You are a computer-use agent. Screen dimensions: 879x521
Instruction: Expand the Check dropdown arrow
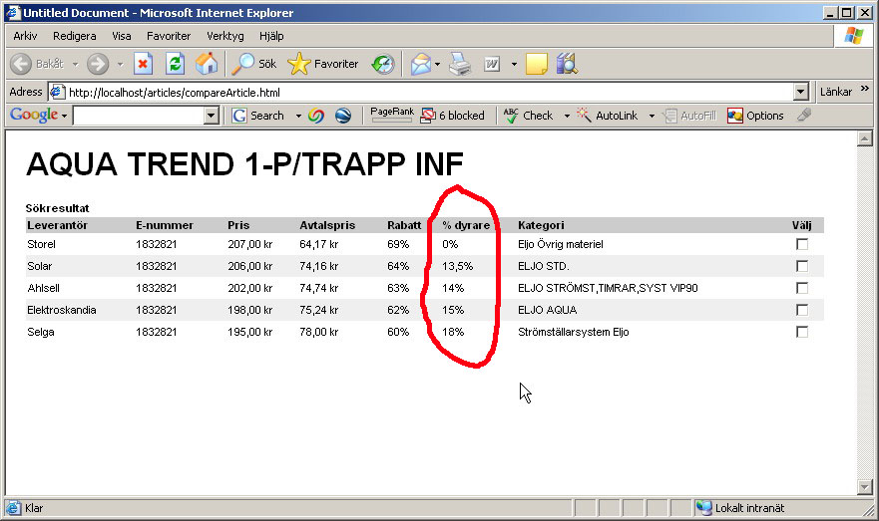[x=567, y=116]
